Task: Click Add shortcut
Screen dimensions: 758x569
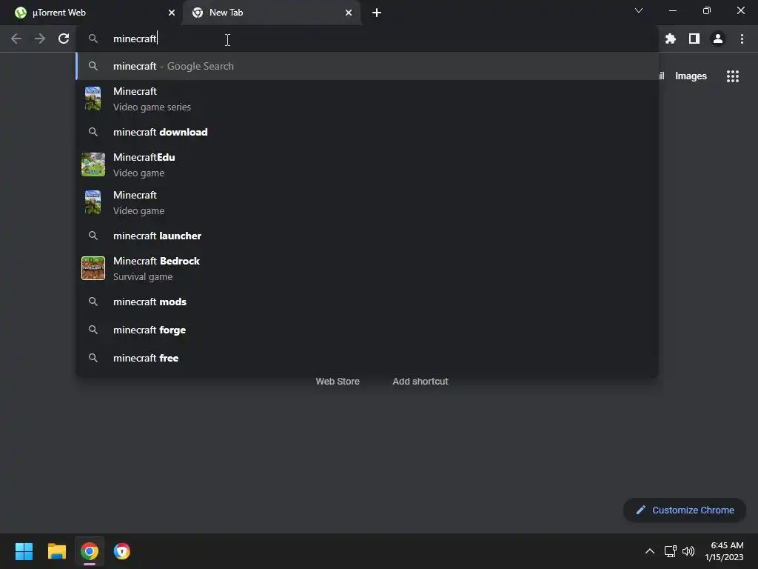Action: pos(420,382)
